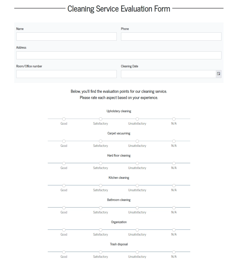This screenshot has height=261, width=238.
Task: Select Satisfactory for Hard floor cleaning
Action: pyautogui.click(x=100, y=163)
